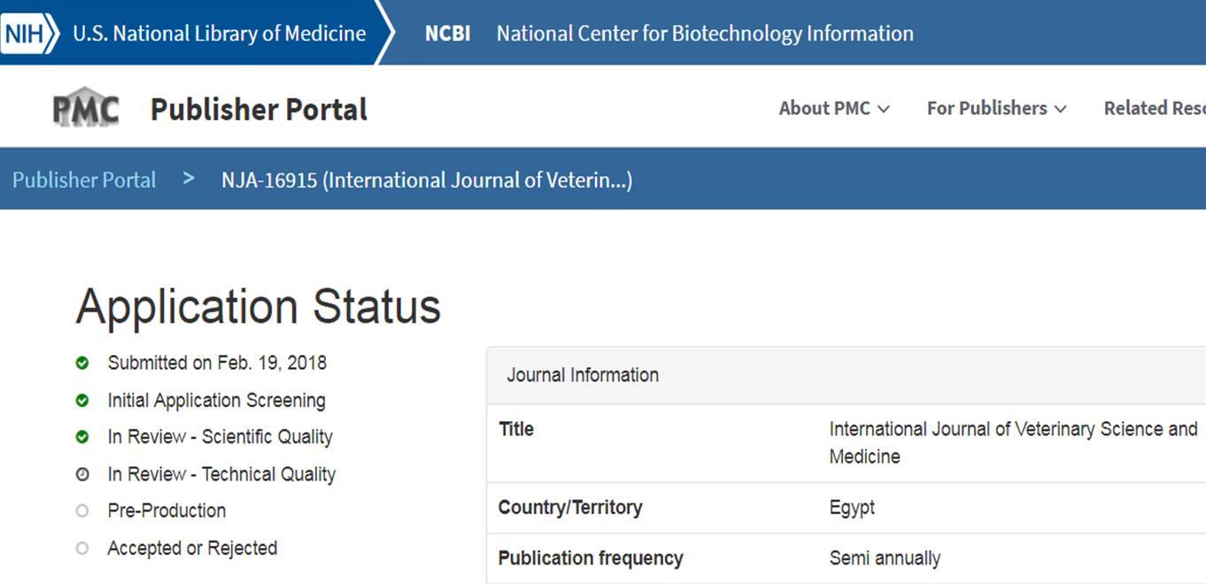Click green checkmark beside Submitted on Feb. 19
1206x584 pixels.
coord(82,363)
